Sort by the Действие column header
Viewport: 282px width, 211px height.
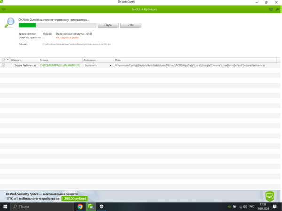98,60
